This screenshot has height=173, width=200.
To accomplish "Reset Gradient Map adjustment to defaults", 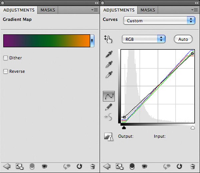I will tap(79, 166).
